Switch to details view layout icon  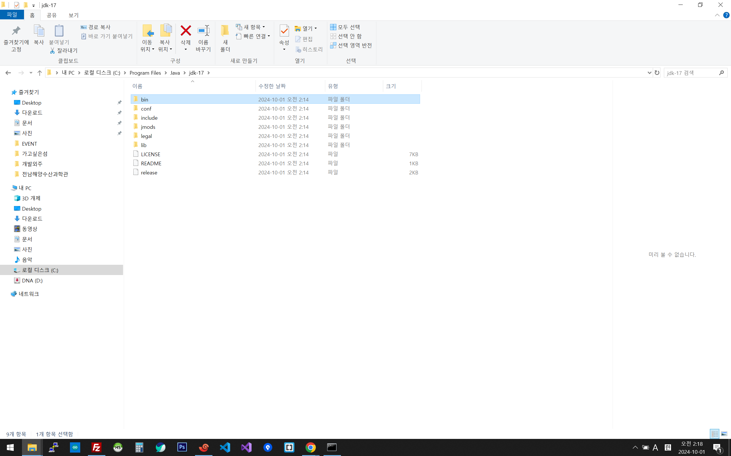click(x=714, y=434)
